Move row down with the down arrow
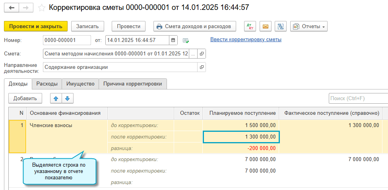The width and height of the screenshot is (388, 190). pos(67,99)
